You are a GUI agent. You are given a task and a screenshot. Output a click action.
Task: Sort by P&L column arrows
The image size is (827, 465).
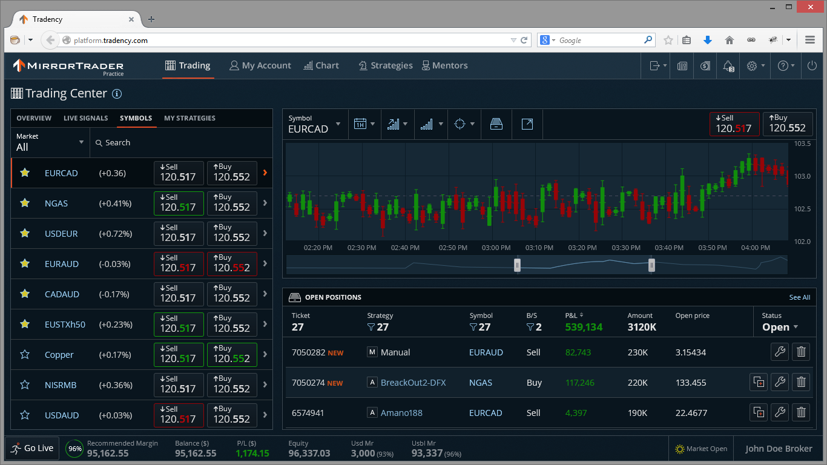[582, 315]
